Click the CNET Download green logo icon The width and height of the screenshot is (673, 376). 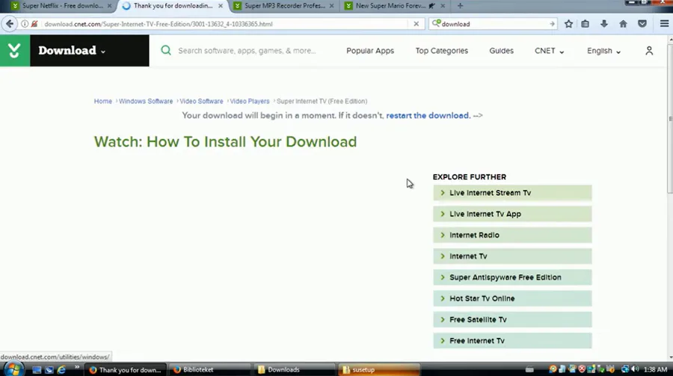pos(15,51)
